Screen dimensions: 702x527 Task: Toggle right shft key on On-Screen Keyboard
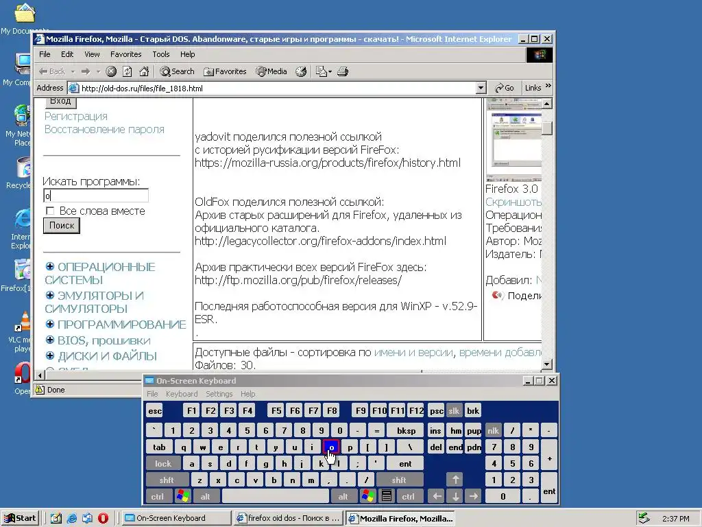click(x=399, y=480)
